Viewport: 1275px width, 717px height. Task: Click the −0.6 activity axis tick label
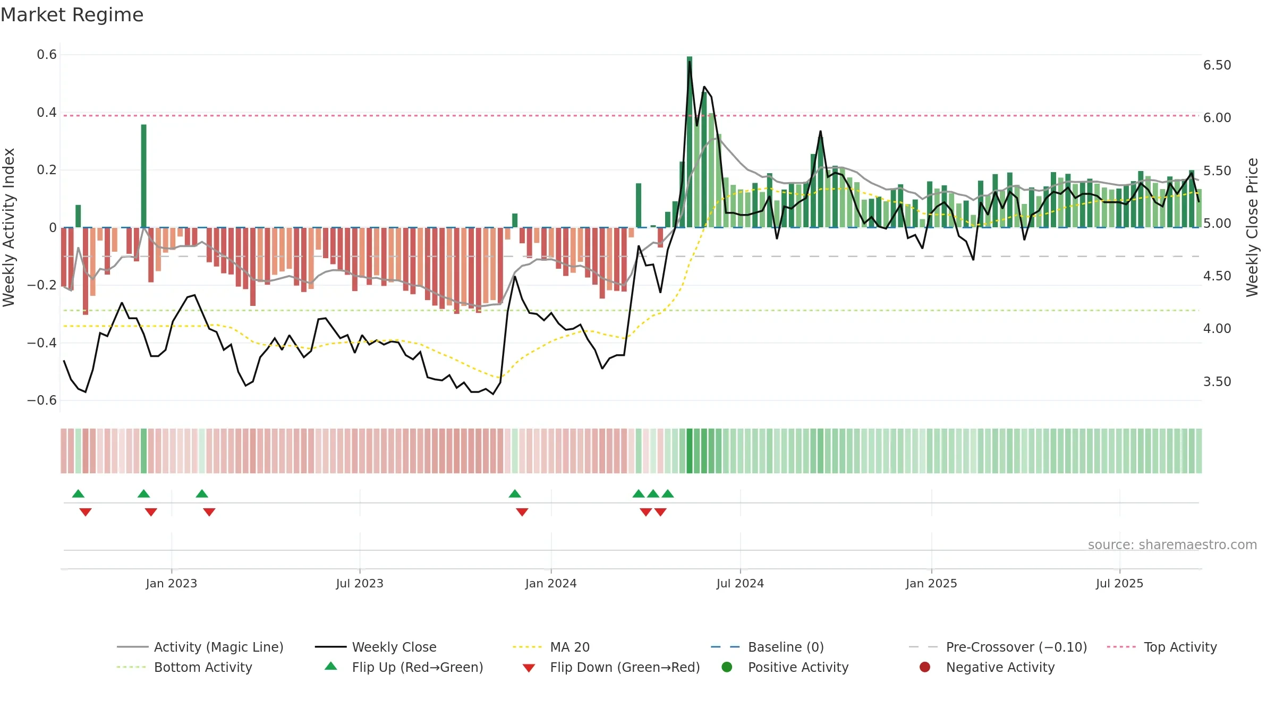pyautogui.click(x=42, y=400)
